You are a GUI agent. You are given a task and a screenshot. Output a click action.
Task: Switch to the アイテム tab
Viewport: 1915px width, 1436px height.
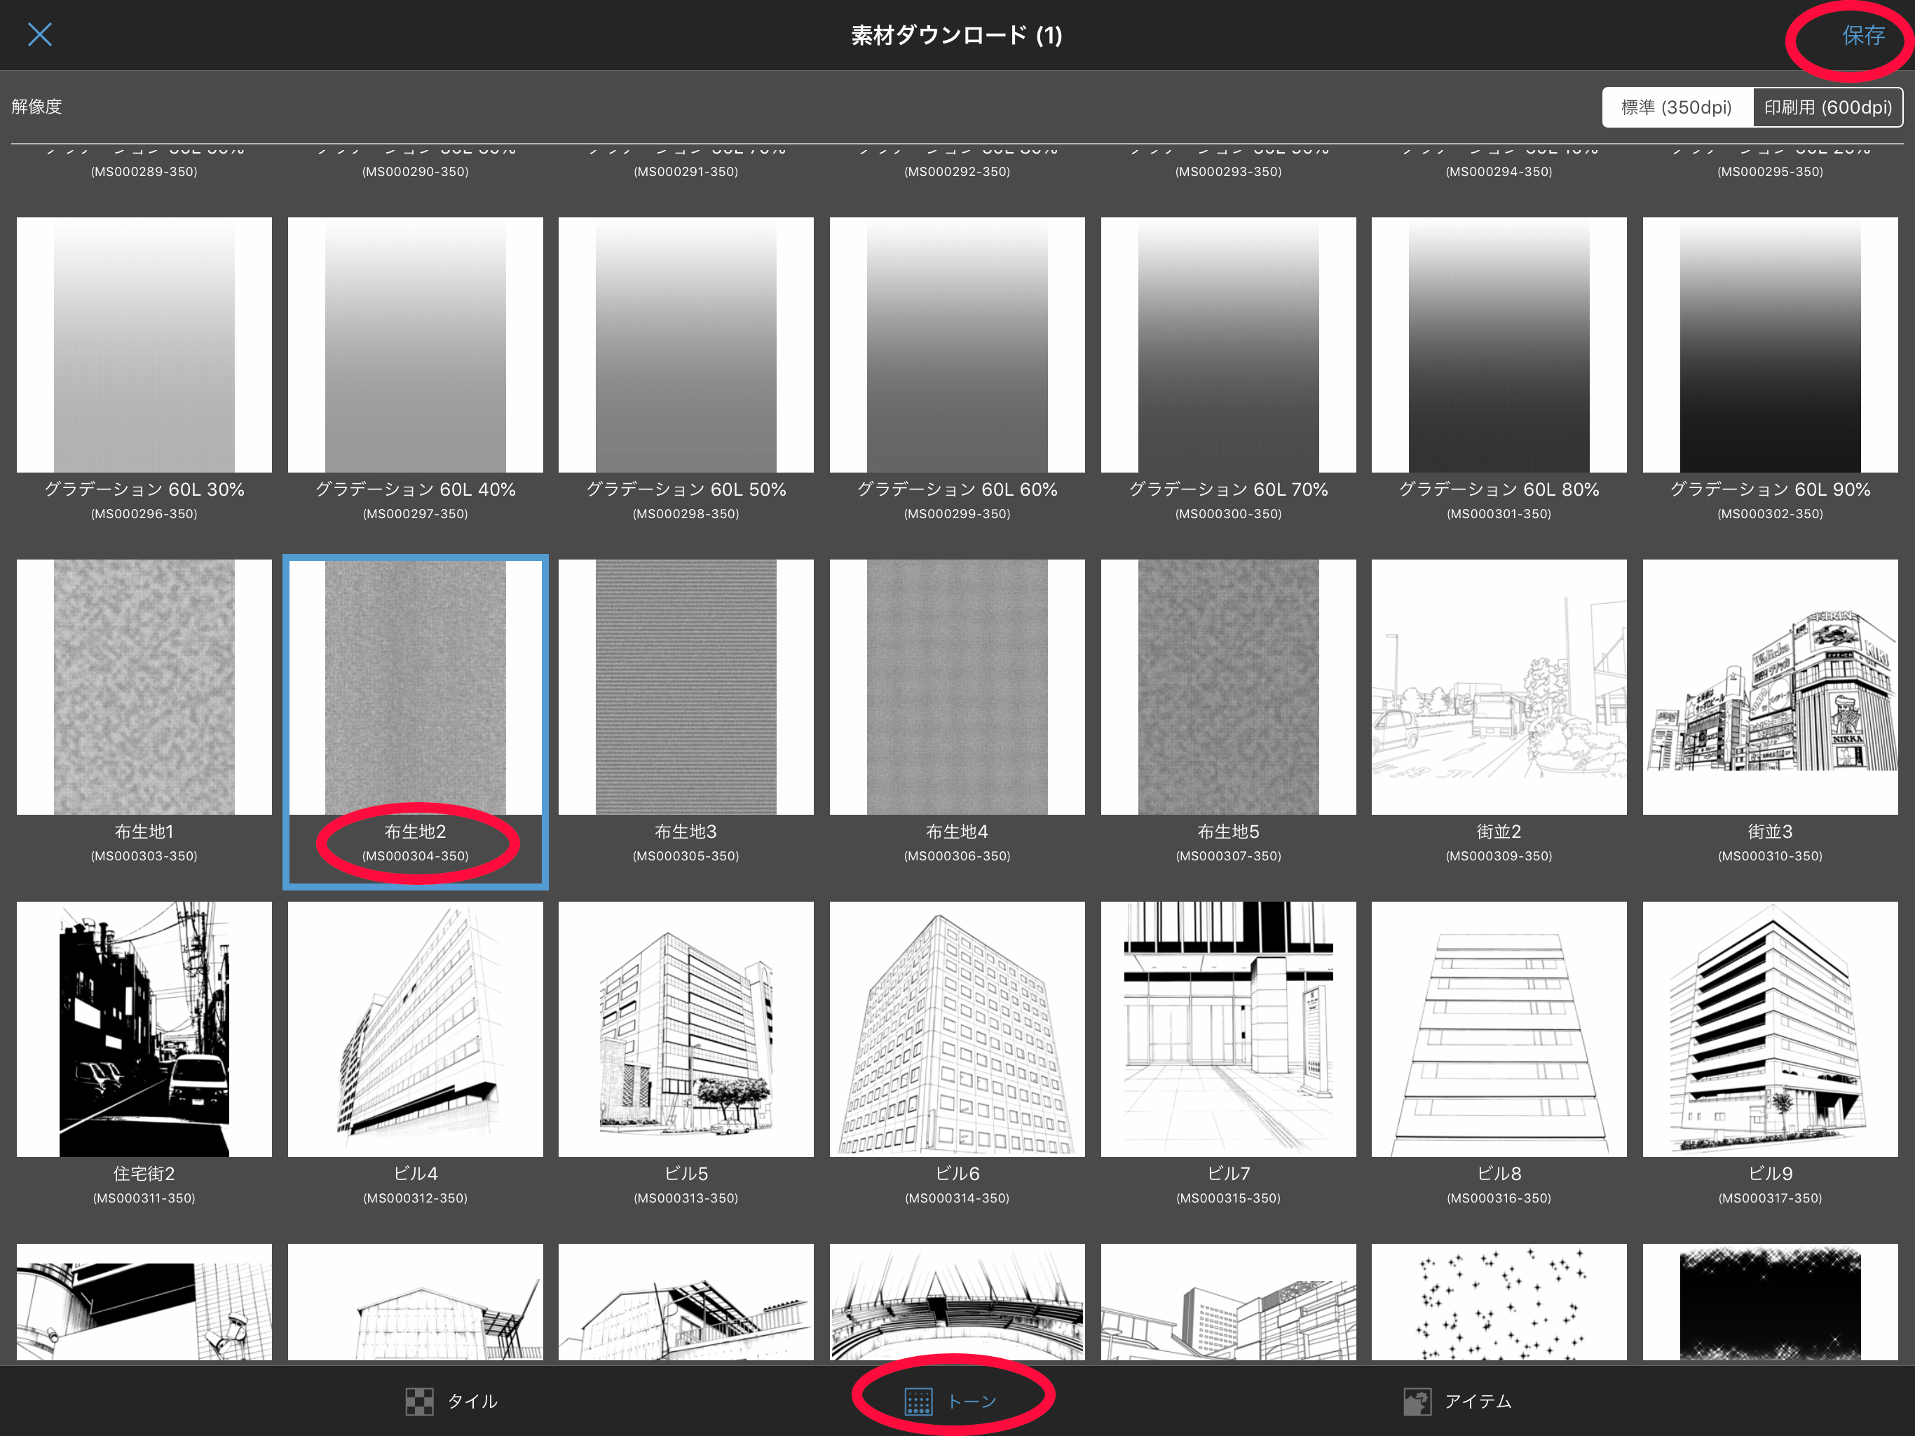point(1457,1400)
